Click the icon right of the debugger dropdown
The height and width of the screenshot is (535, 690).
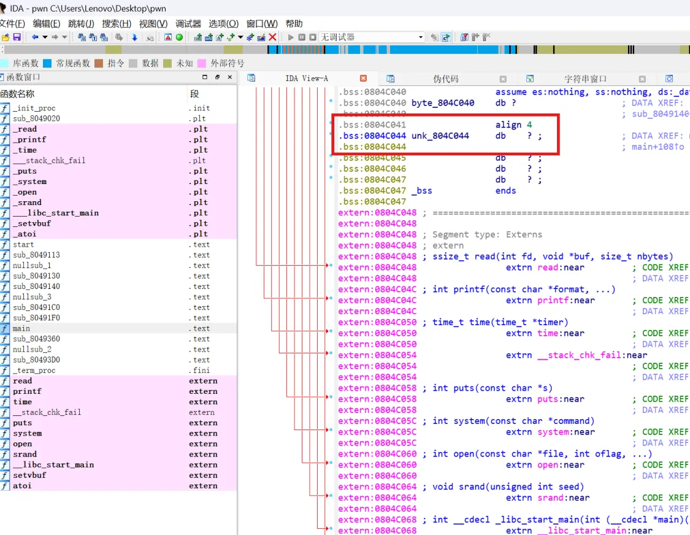pyautogui.click(x=435, y=37)
